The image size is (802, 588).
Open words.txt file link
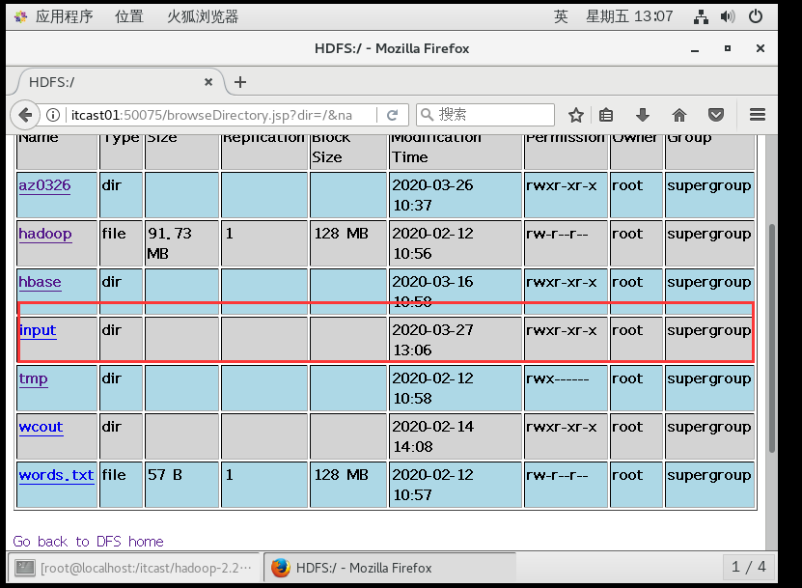click(x=56, y=475)
